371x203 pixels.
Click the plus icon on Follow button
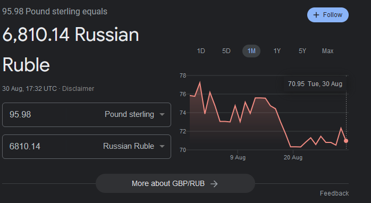(316, 15)
